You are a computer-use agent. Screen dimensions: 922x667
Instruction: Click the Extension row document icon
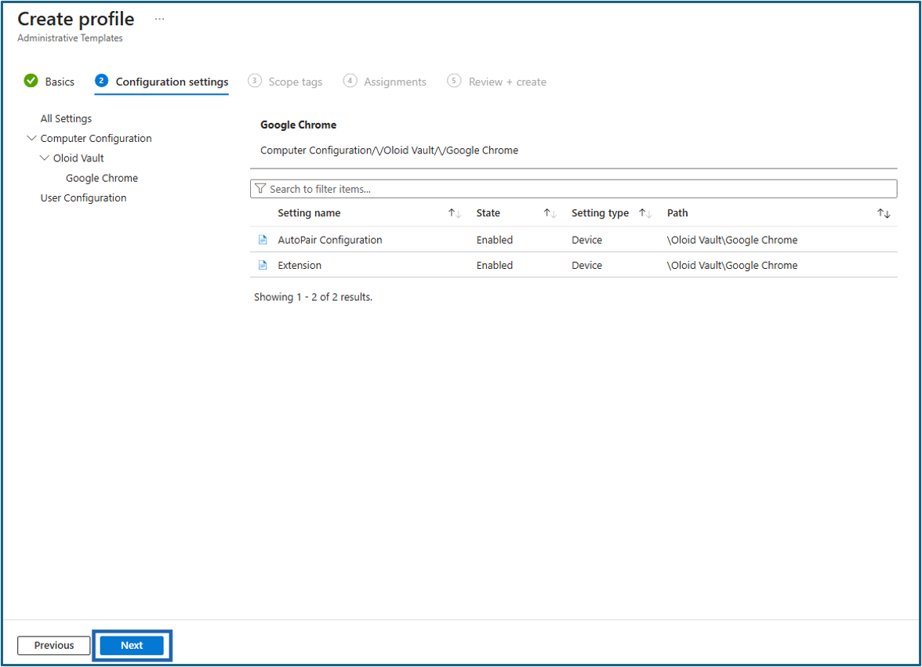point(263,265)
